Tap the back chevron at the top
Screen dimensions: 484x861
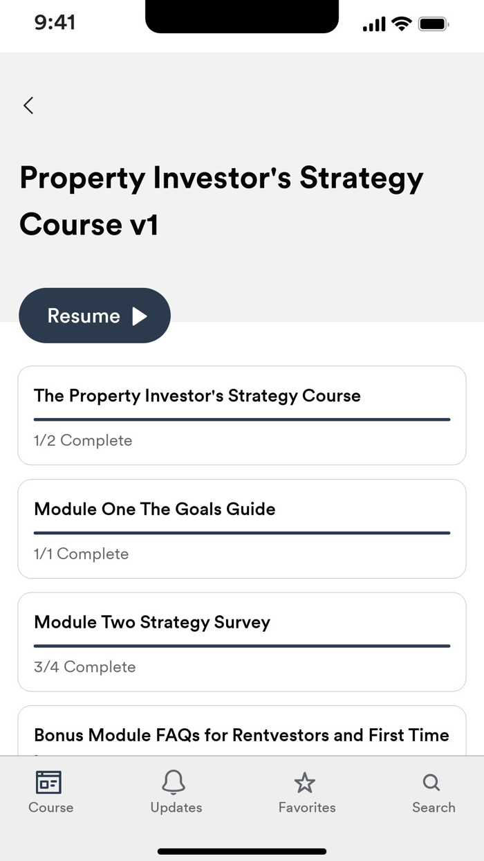pyautogui.click(x=28, y=105)
